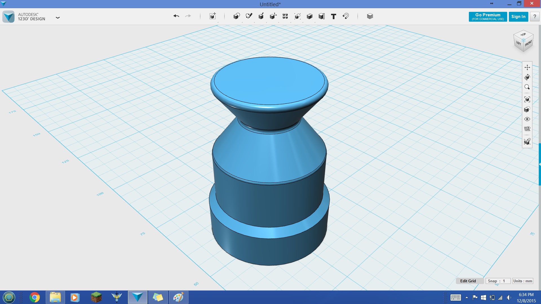
Task: Click the Fit view icon
Action: tap(527, 99)
